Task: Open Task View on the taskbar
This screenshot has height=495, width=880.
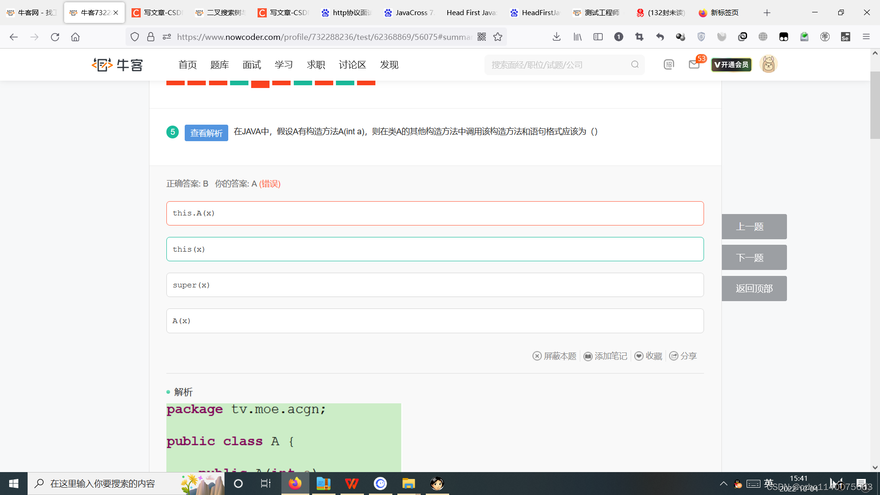Action: coord(265,484)
